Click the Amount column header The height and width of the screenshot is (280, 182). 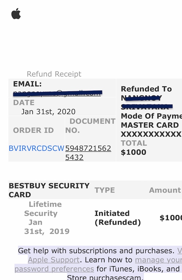pos(165,190)
